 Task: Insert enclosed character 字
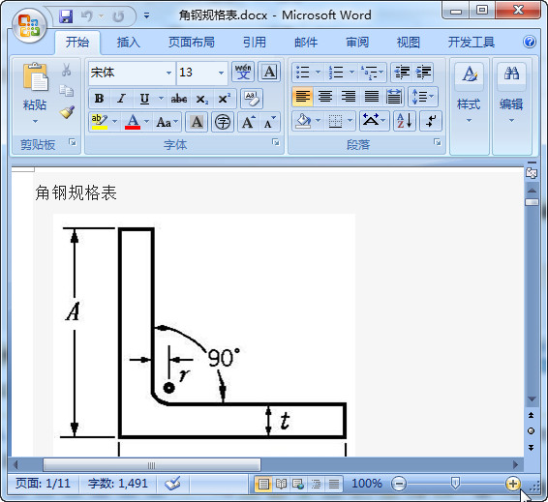pos(223,122)
